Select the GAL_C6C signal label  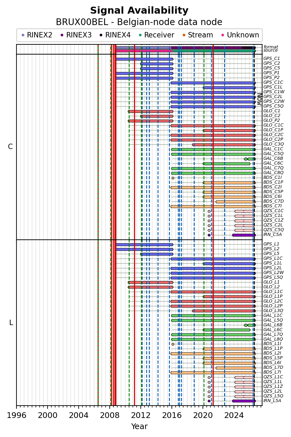point(273,163)
